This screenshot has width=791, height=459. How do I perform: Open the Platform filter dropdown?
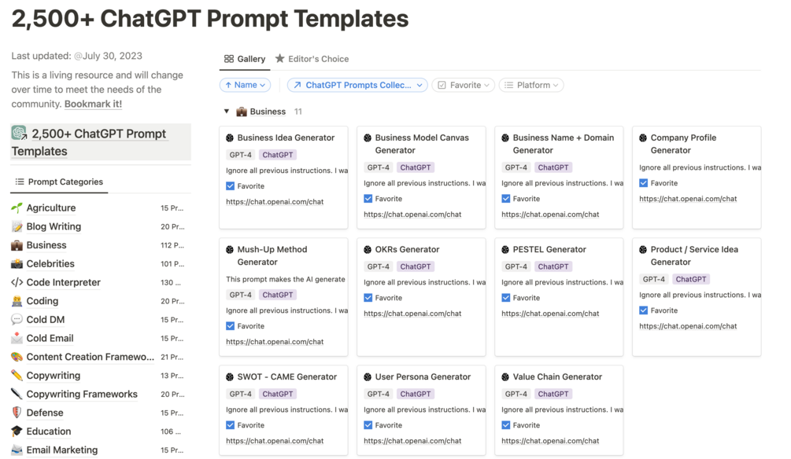click(531, 85)
